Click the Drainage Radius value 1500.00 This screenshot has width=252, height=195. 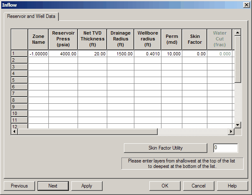pos(121,54)
